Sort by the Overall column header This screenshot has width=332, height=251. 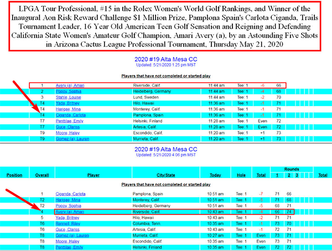[x=42, y=175]
